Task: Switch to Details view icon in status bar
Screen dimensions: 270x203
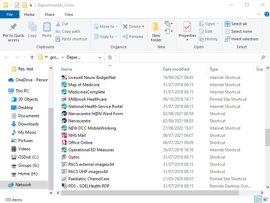Action: click(x=258, y=200)
